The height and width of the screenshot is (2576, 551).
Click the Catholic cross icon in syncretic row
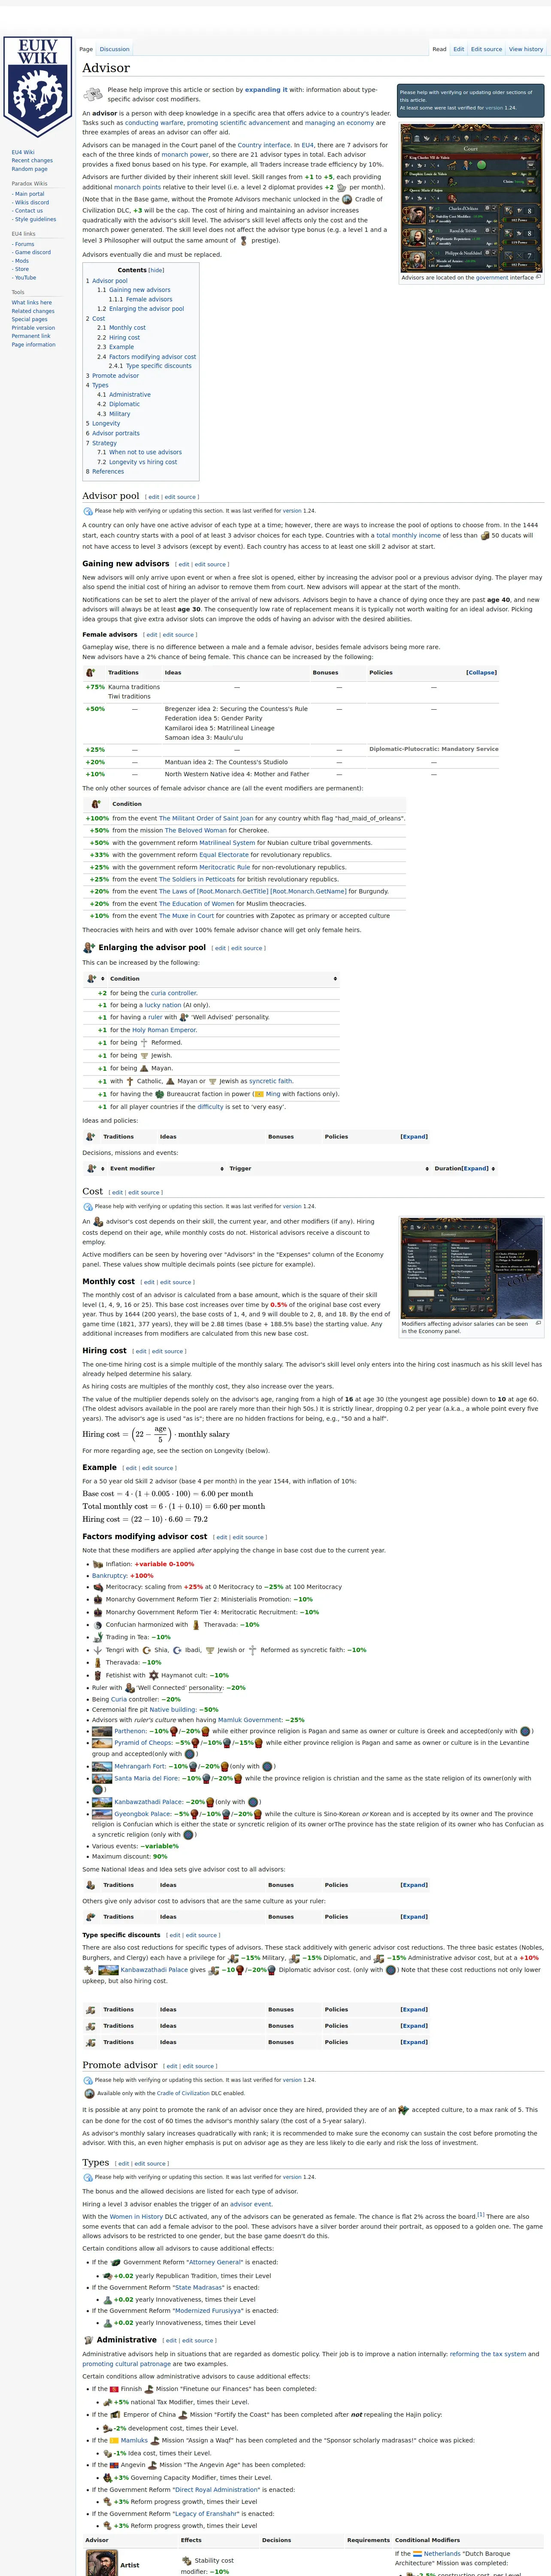[130, 1081]
